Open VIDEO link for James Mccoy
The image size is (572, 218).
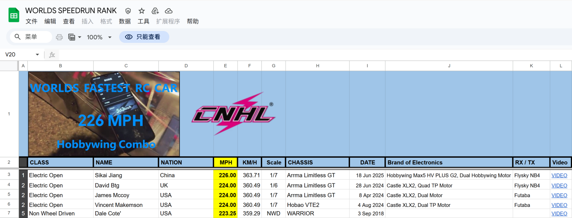[559, 195]
